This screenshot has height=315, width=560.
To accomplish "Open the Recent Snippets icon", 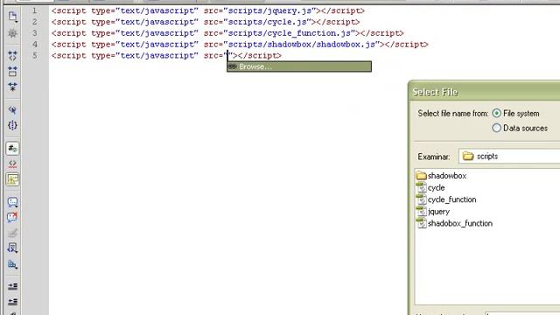I will tap(12, 248).
